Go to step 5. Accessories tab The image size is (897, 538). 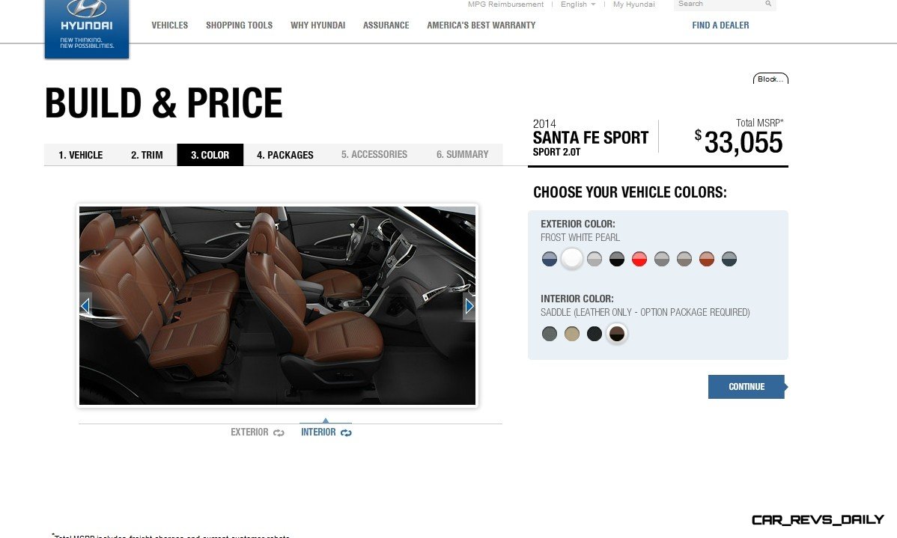coord(374,154)
